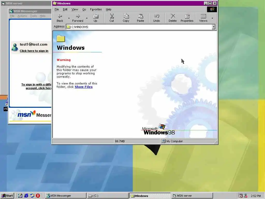265x199 pixels.
Task: Click the MSN server title bar icon
Action: [3, 3]
